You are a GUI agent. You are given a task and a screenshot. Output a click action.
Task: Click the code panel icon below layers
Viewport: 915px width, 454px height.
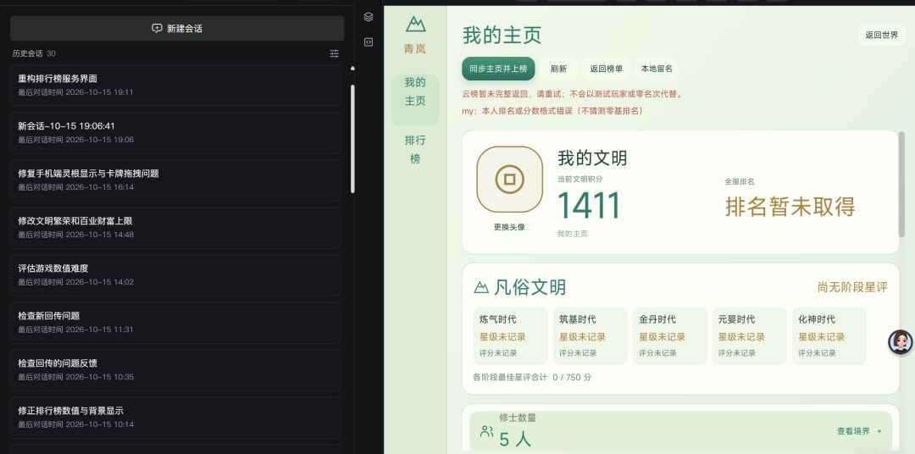[x=369, y=42]
